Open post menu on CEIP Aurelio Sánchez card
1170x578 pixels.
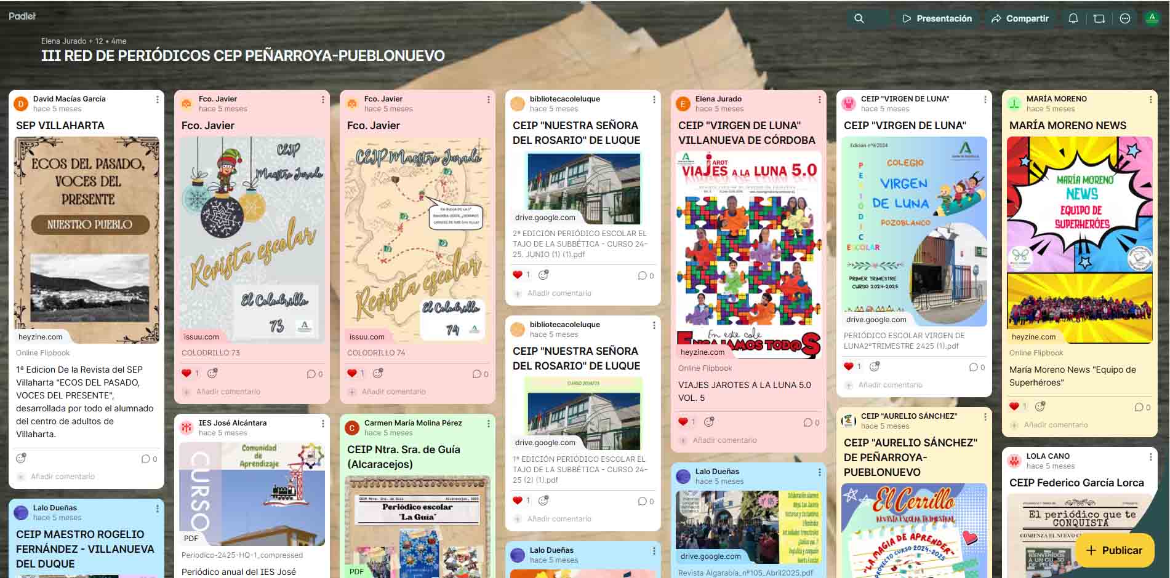tap(985, 416)
